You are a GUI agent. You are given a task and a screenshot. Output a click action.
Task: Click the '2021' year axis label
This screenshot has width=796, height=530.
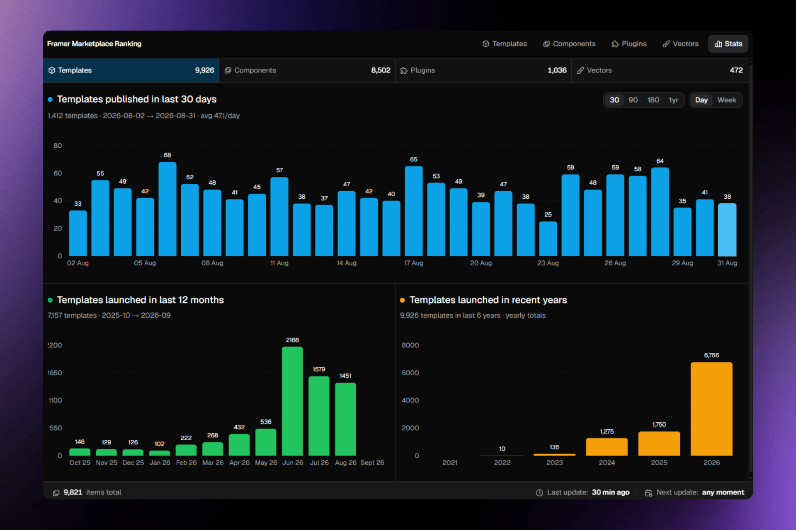pyautogui.click(x=450, y=463)
